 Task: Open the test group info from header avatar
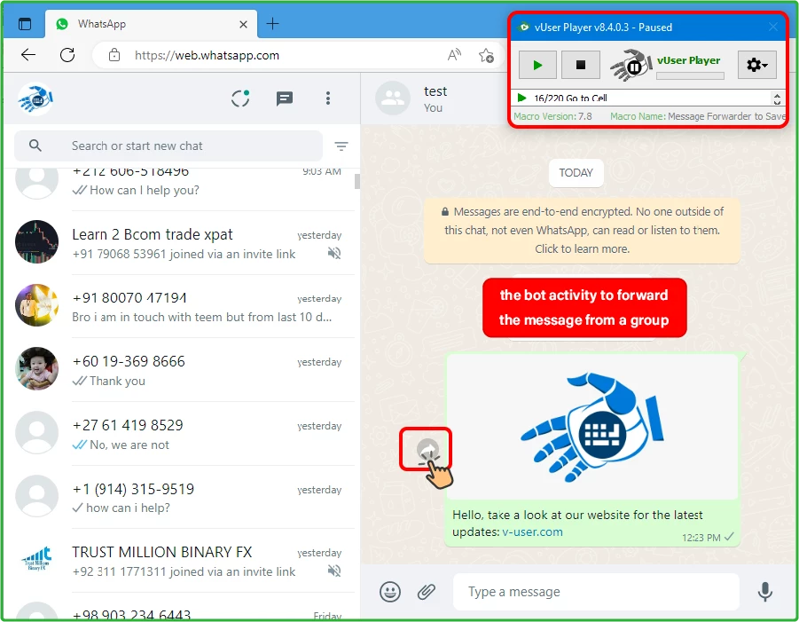(392, 98)
